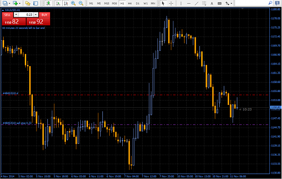Screen dimensions: 282x179
Task: Switch to M30 timeframe
Action: pyautogui.click(x=115, y=4)
